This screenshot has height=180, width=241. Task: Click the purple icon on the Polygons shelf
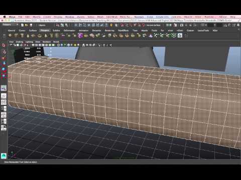pos(80,35)
